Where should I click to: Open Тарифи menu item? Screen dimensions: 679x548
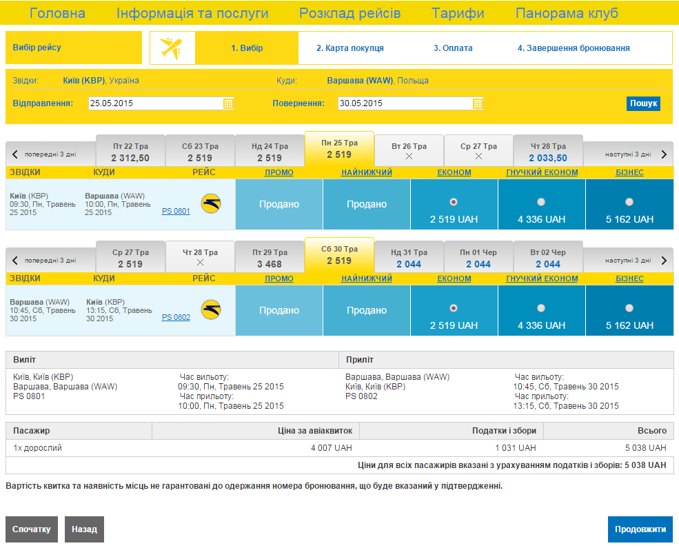click(x=458, y=13)
